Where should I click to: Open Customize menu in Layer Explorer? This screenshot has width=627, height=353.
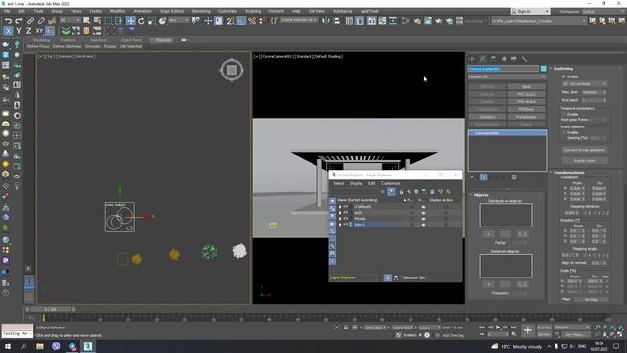point(390,183)
